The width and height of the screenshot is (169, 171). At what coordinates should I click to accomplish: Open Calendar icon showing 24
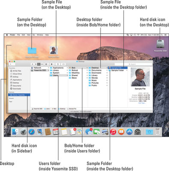click(x=56, y=132)
